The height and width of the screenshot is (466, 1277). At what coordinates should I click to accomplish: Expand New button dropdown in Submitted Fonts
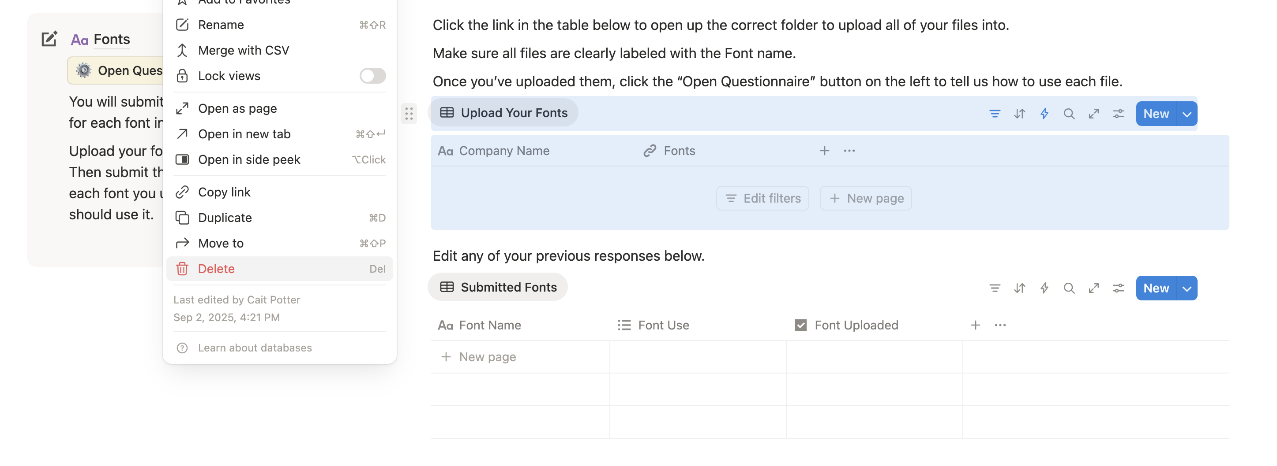[1187, 288]
